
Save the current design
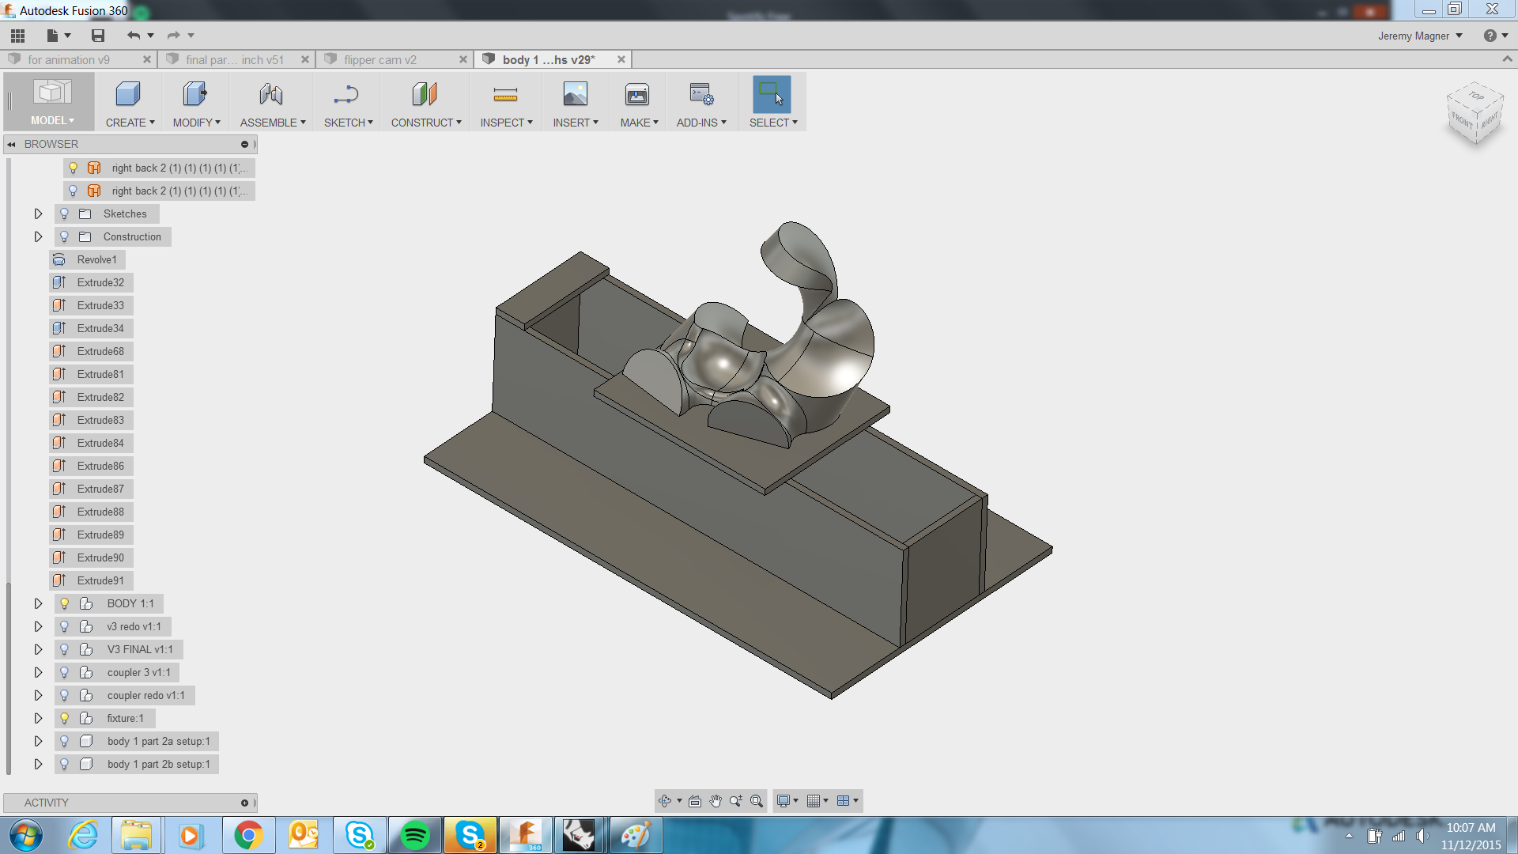[98, 36]
